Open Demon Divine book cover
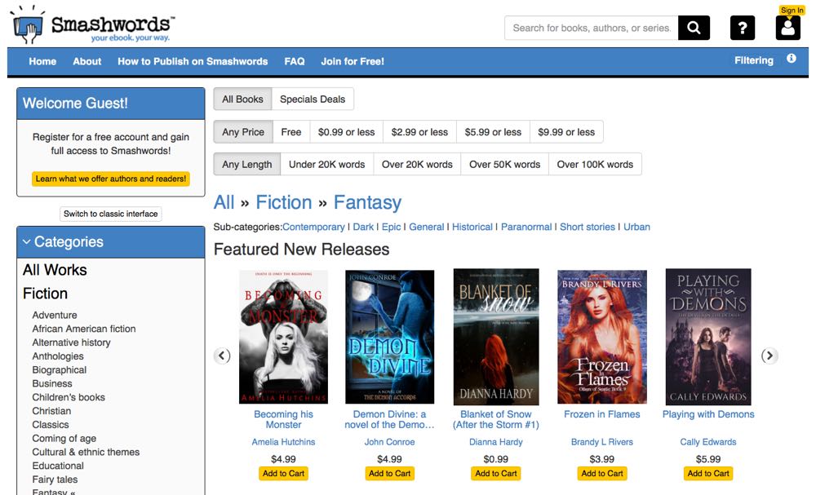This screenshot has width=816, height=495. 390,337
